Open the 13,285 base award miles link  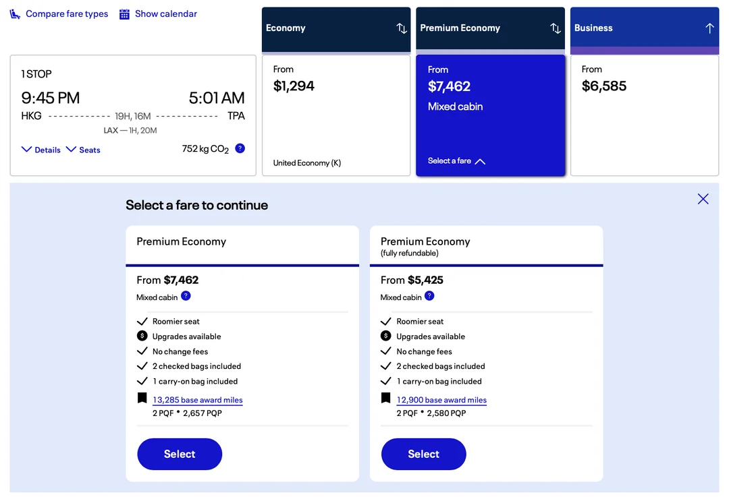click(198, 400)
